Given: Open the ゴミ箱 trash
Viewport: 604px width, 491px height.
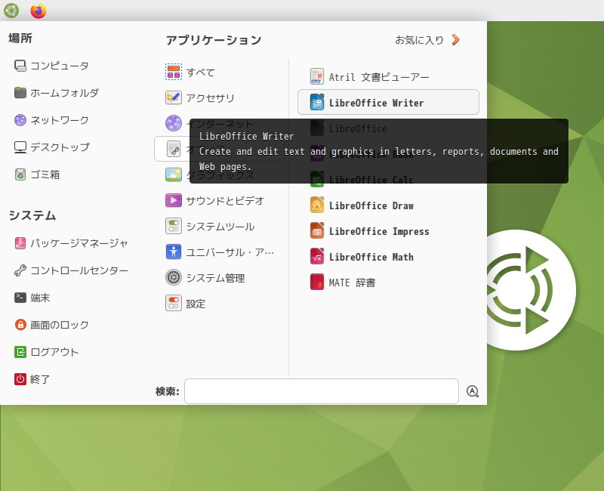Looking at the screenshot, I should [37, 174].
